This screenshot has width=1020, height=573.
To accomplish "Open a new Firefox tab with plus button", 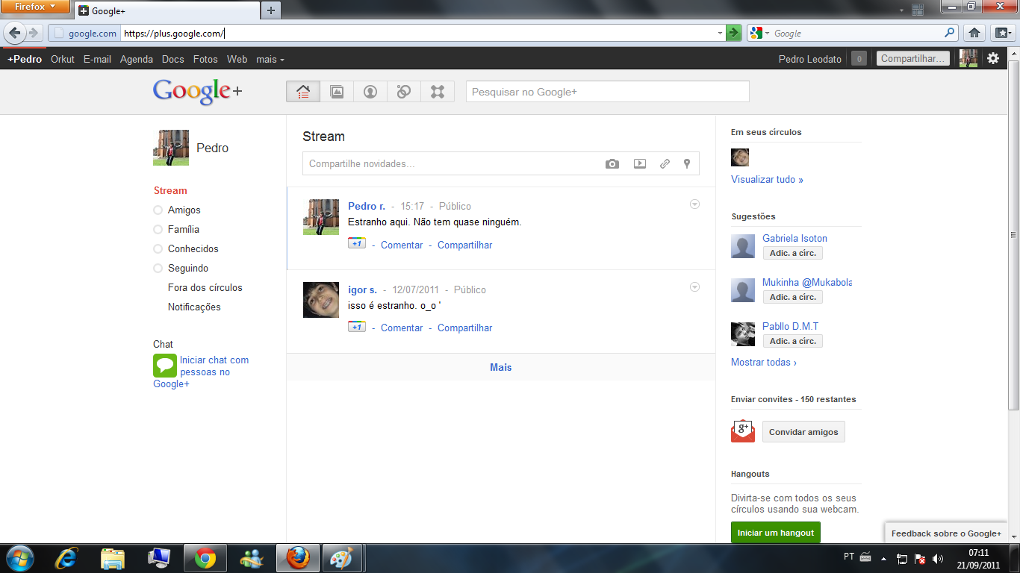I will coord(270,10).
